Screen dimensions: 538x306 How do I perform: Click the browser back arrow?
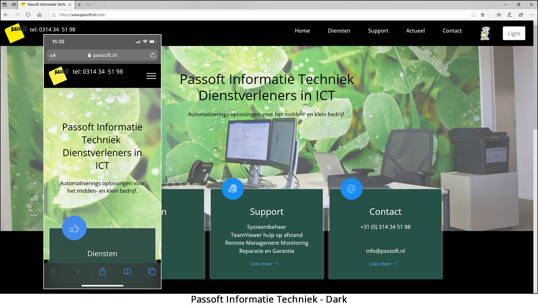(x=6, y=15)
